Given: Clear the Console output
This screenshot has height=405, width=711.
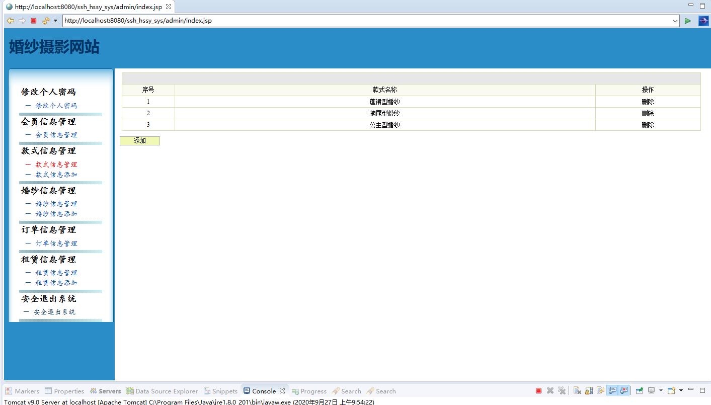Looking at the screenshot, I should point(577,390).
